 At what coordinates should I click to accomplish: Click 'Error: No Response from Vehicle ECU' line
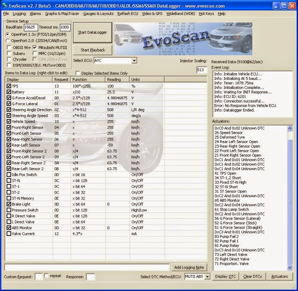pos(245,106)
